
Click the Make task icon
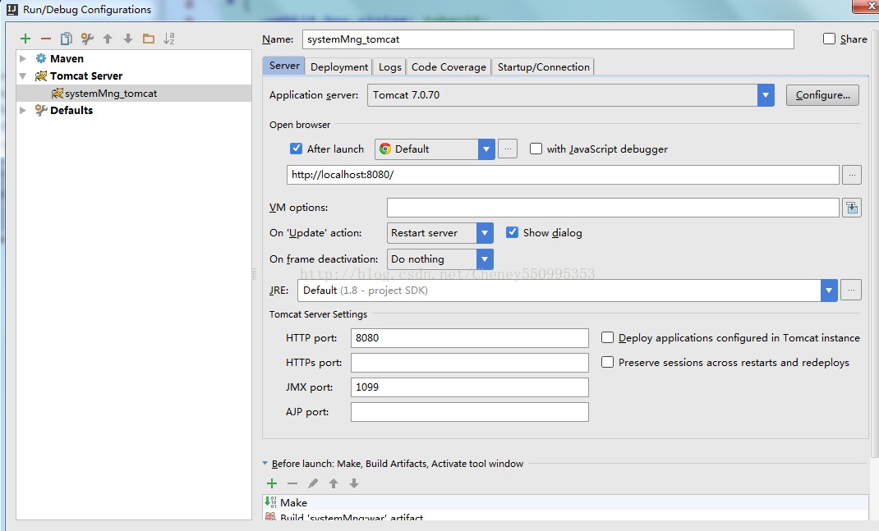271,502
